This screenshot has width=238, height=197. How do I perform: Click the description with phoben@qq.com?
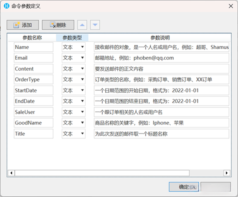click(162, 58)
